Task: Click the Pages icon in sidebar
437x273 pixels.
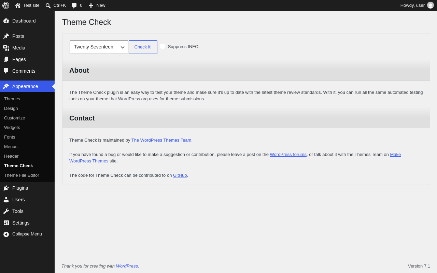Action: tap(6, 59)
